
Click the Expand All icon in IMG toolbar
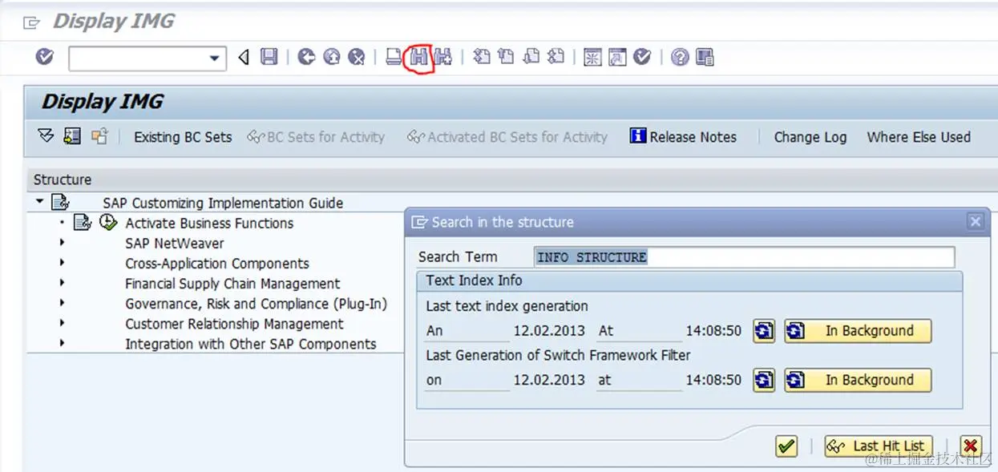tap(46, 136)
